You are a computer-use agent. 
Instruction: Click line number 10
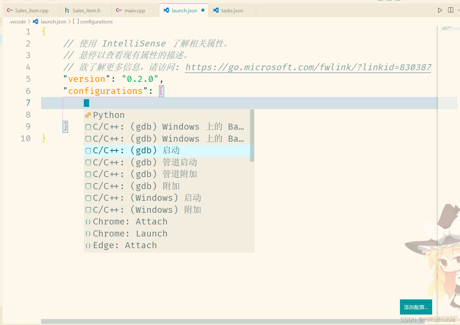tap(26, 138)
